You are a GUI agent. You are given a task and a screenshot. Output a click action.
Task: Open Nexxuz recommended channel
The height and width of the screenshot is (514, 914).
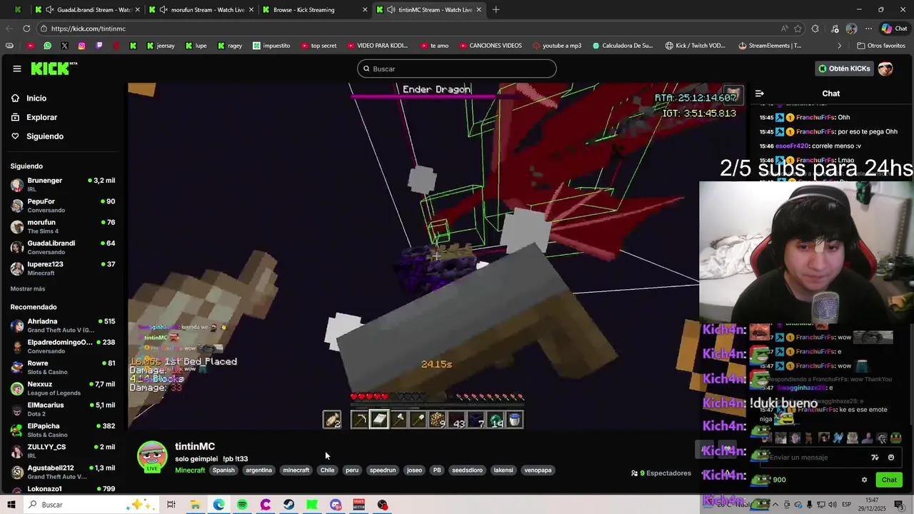[x=63, y=388]
